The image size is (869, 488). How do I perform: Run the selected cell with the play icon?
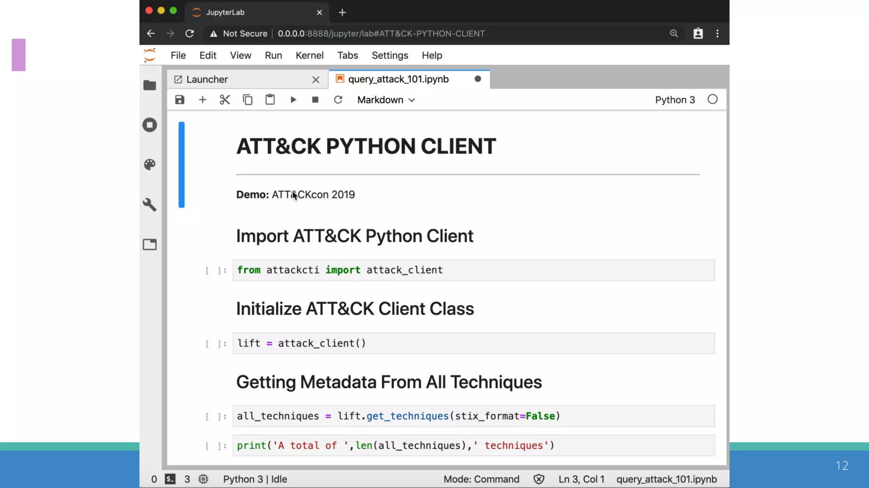(293, 100)
